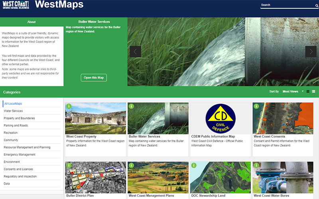Image resolution: width=319 pixels, height=199 pixels.
Task: Select Emergency Management category
Action: [32, 155]
